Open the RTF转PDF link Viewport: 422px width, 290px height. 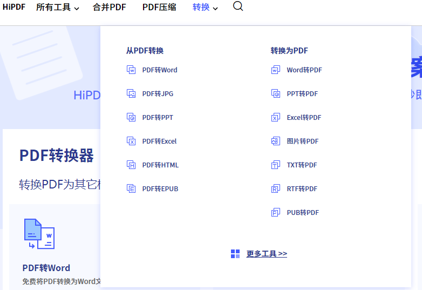pos(302,188)
